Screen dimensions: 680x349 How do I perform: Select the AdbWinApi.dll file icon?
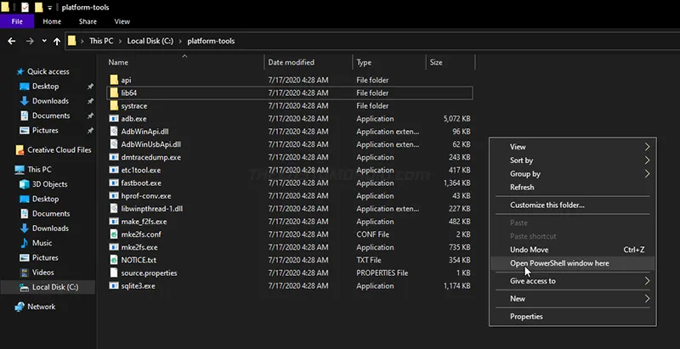(x=114, y=132)
